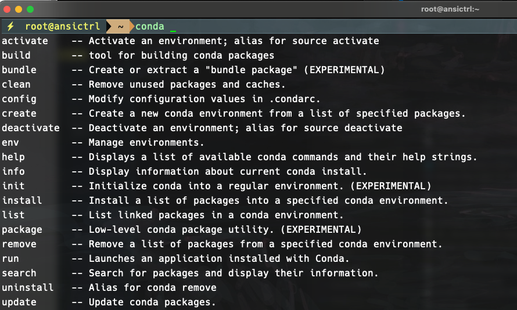Click the tilde home directory prompt segment
This screenshot has width=517, height=310.
coord(120,27)
